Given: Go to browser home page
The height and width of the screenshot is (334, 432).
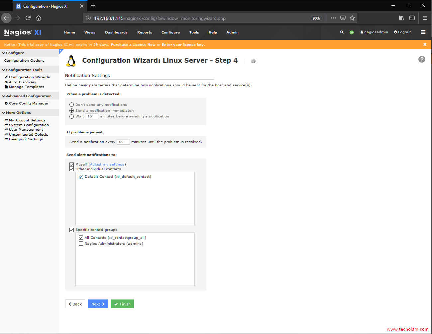Looking at the screenshot, I should [x=39, y=18].
